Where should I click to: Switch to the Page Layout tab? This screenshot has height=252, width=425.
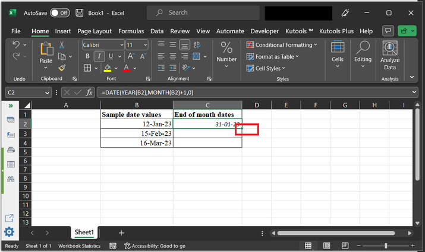tap(95, 31)
